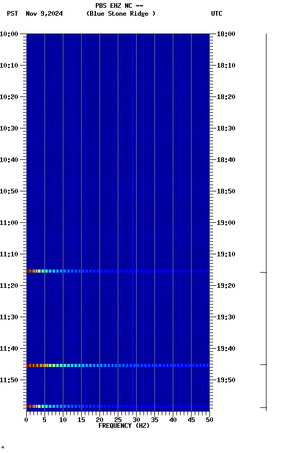Screen dimensions: 289x453
Task: Click the 19:40 UTC time label
Action: [x=226, y=349]
